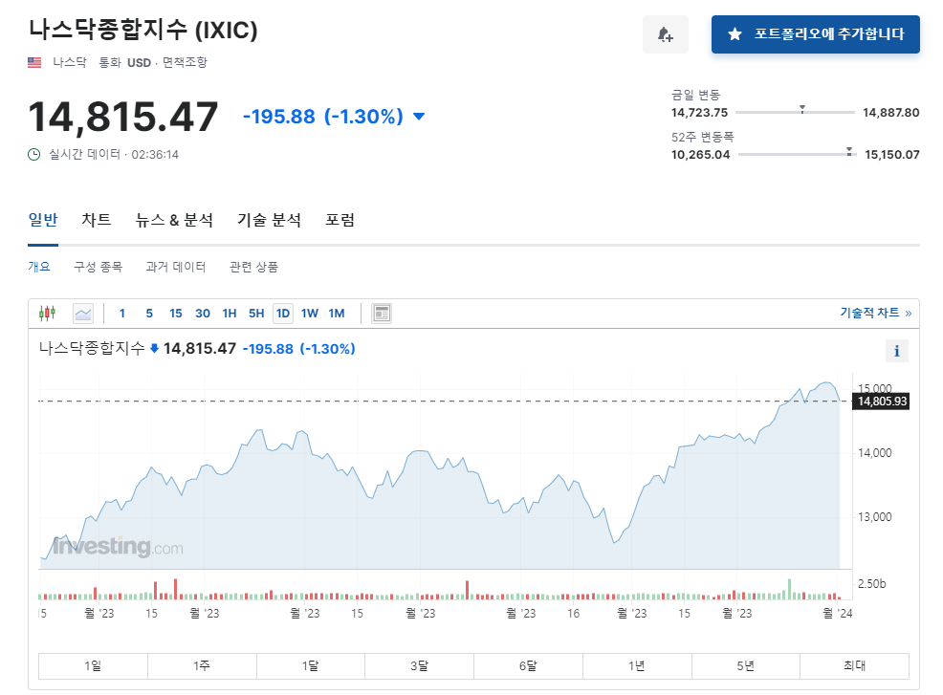
Task: Click the star icon in portfolio button
Action: (x=734, y=34)
